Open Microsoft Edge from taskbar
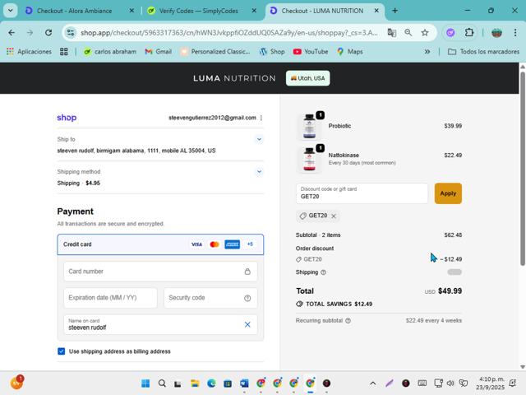526x395 pixels. coord(211,383)
